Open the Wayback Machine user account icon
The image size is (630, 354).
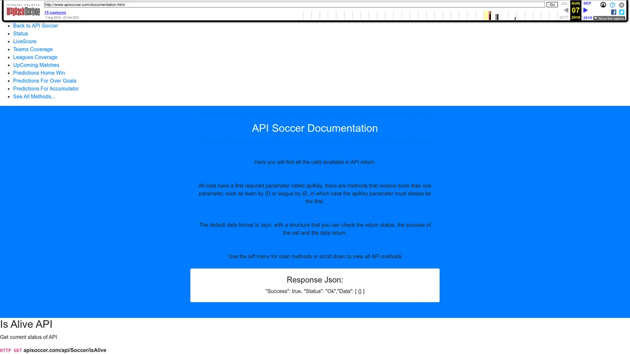point(603,5)
